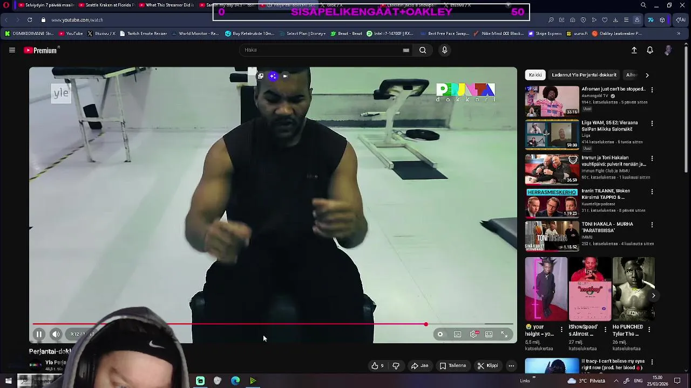Open the 'Stripe Express' bookmark
The image size is (691, 388).
pos(545,33)
